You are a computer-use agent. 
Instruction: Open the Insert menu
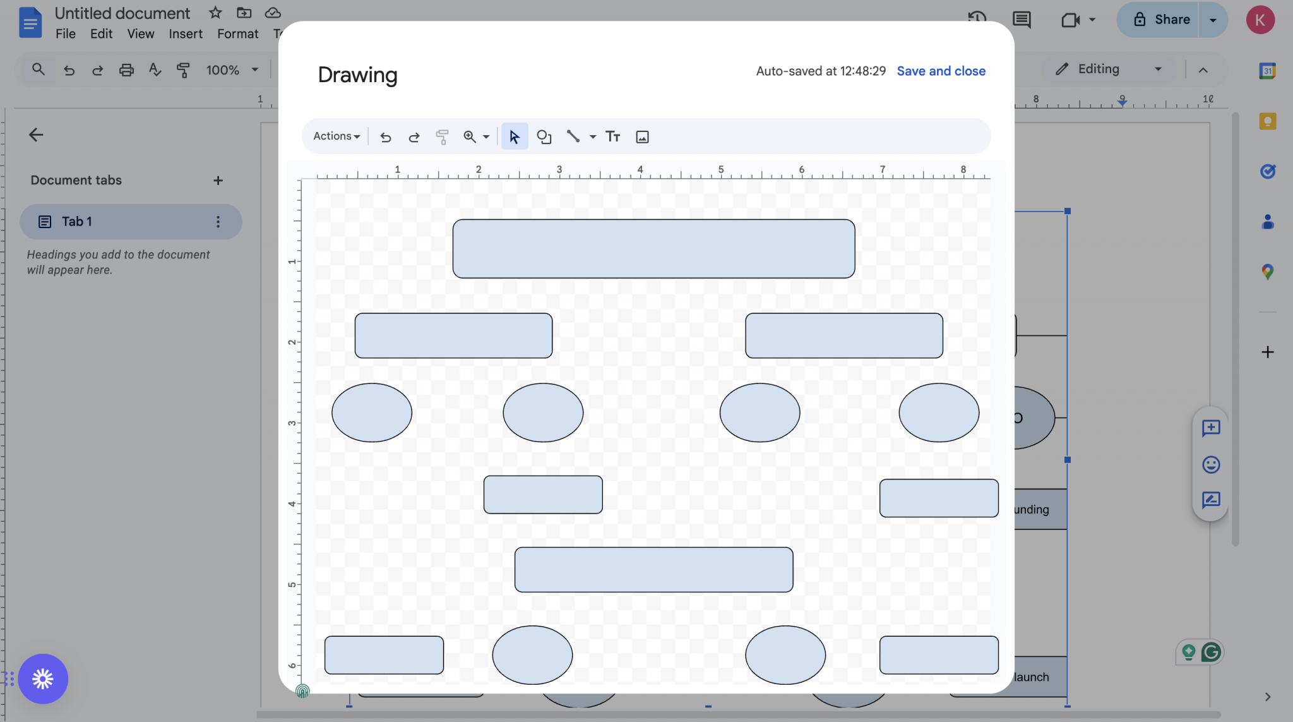(185, 33)
